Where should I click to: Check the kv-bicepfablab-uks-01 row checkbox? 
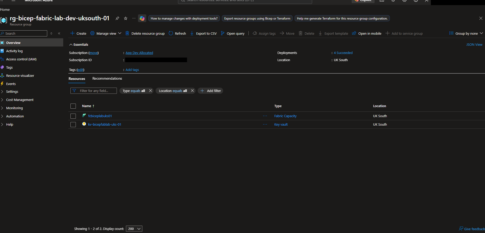[x=73, y=125]
